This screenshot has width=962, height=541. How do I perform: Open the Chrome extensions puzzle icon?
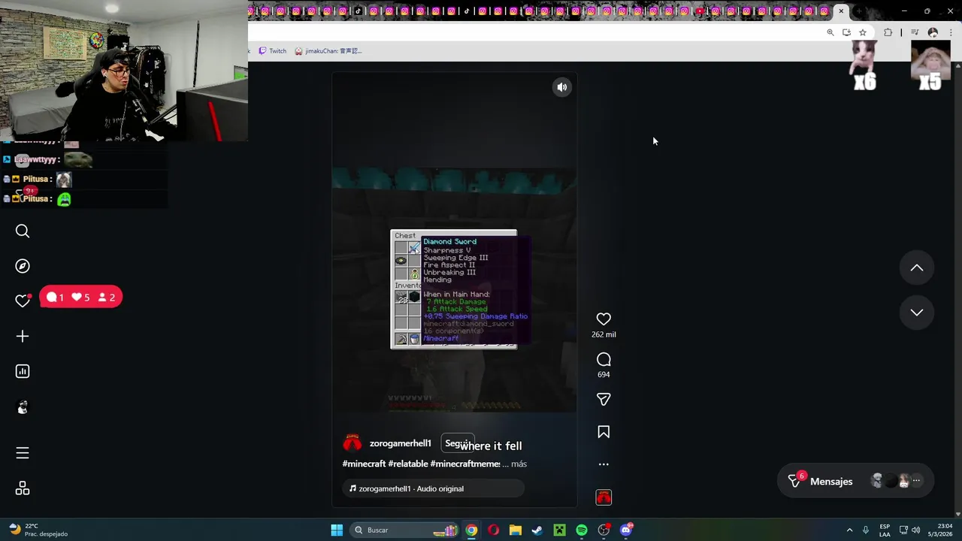pyautogui.click(x=888, y=32)
